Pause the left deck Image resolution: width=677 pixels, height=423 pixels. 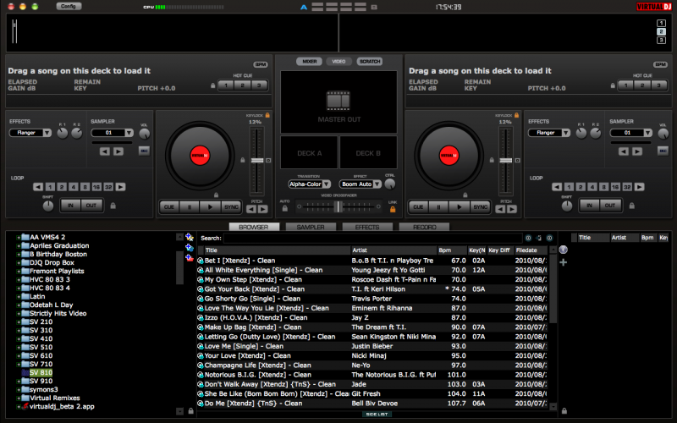point(189,207)
